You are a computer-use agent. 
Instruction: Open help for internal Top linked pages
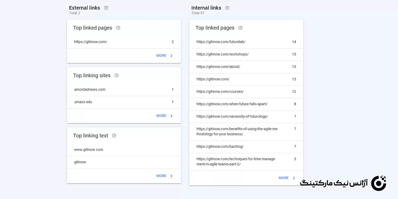click(x=240, y=28)
